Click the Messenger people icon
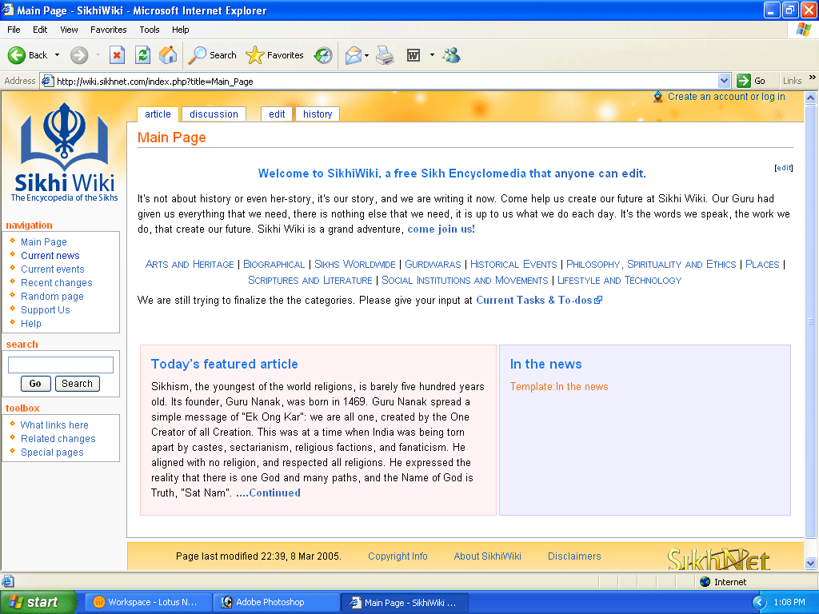Screen dimensions: 819x614 point(451,55)
